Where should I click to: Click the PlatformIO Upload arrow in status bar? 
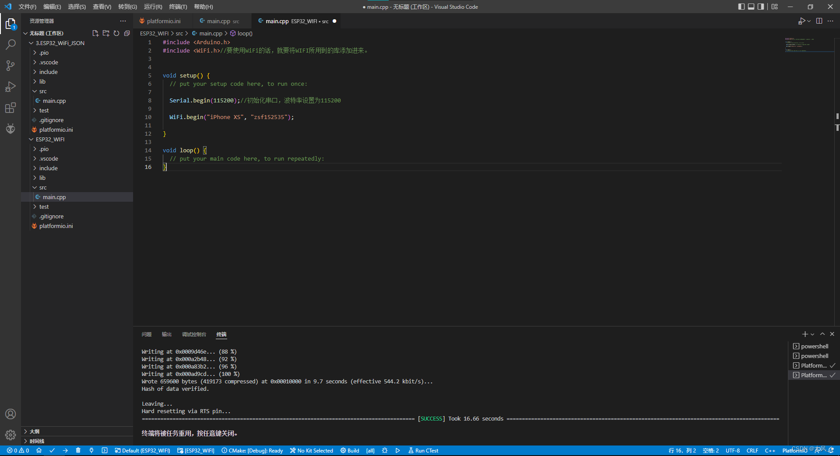(65, 450)
